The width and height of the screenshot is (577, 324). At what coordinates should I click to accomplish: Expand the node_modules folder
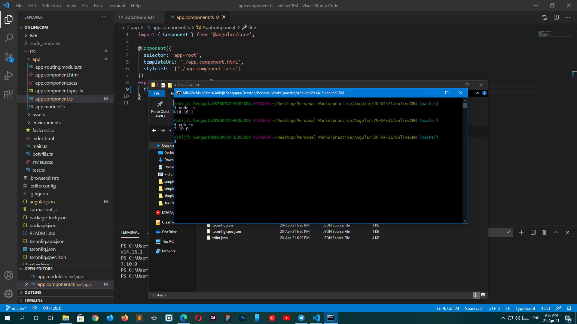[x=44, y=43]
